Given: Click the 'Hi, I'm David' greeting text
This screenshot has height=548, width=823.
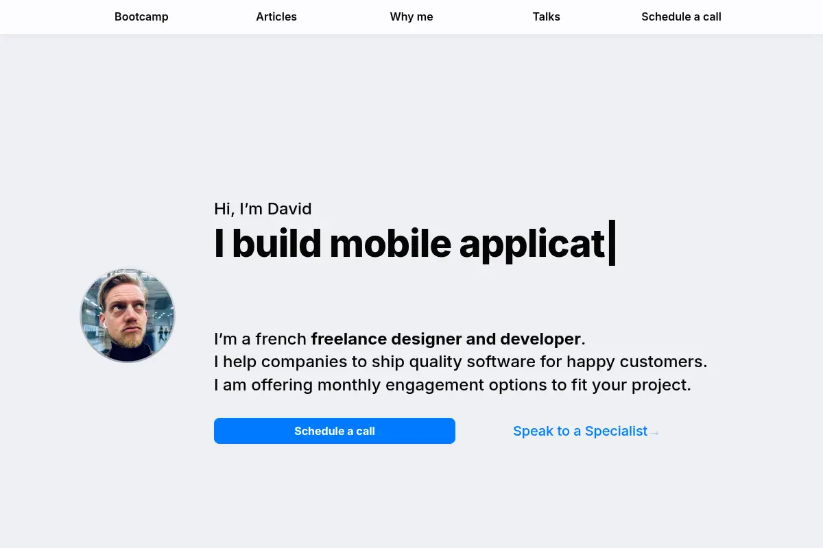Looking at the screenshot, I should coord(263,209).
